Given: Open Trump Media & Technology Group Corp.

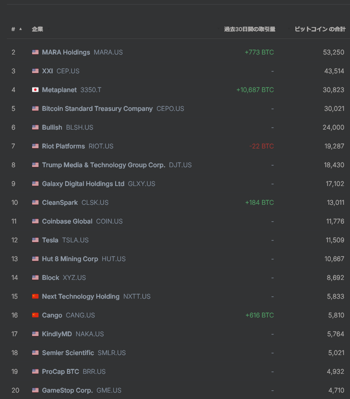Looking at the screenshot, I should (103, 165).
